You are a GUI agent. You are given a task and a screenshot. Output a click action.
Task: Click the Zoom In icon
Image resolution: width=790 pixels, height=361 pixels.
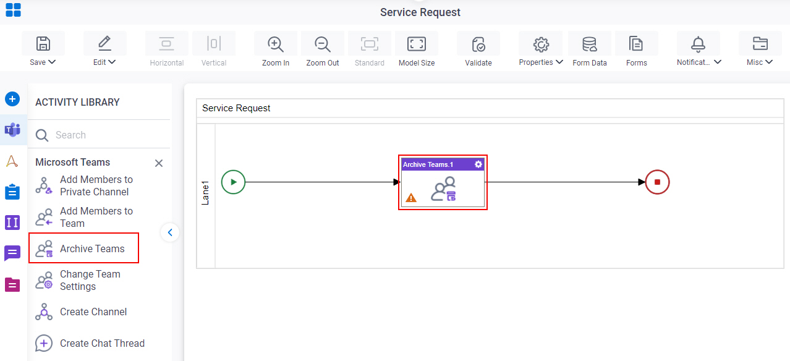click(x=276, y=44)
